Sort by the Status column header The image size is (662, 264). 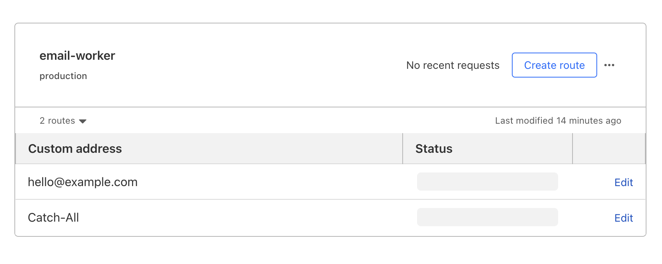434,149
